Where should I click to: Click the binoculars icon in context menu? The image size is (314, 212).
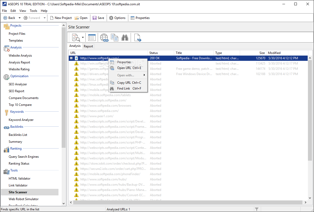pos(112,88)
